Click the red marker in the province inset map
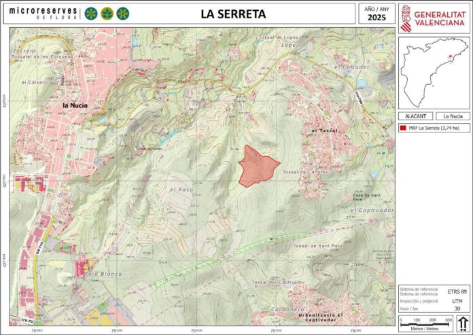473x335 pixels. (x=451, y=56)
